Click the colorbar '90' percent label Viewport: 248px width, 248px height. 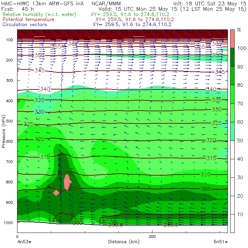click(x=240, y=67)
